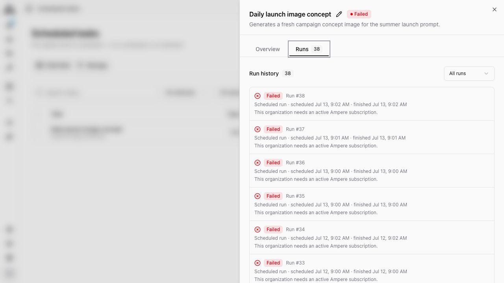
Task: Open Run #38 entry
Action: [372, 104]
